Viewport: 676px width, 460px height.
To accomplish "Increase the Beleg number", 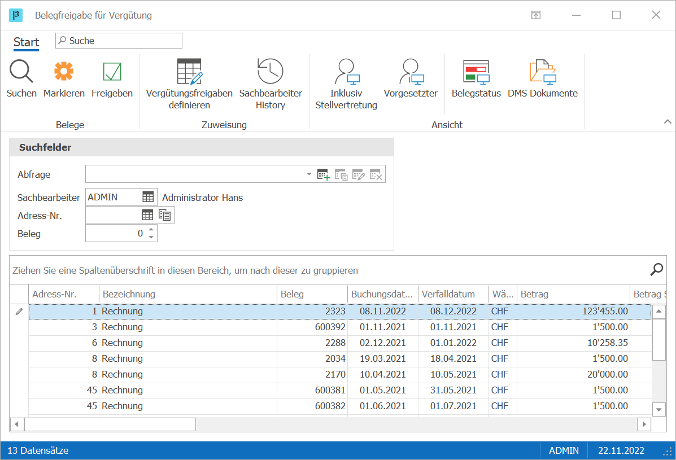I will 151,230.
